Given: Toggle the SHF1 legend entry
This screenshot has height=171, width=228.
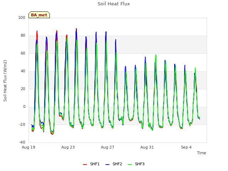Looking at the screenshot, I should tap(91, 164).
